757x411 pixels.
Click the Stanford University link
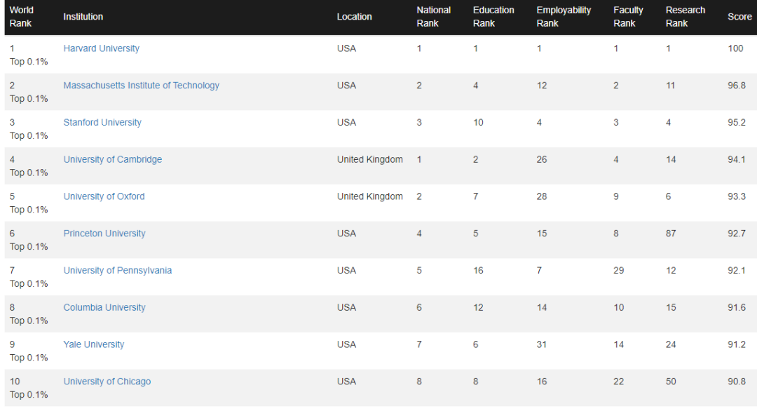[x=102, y=123]
